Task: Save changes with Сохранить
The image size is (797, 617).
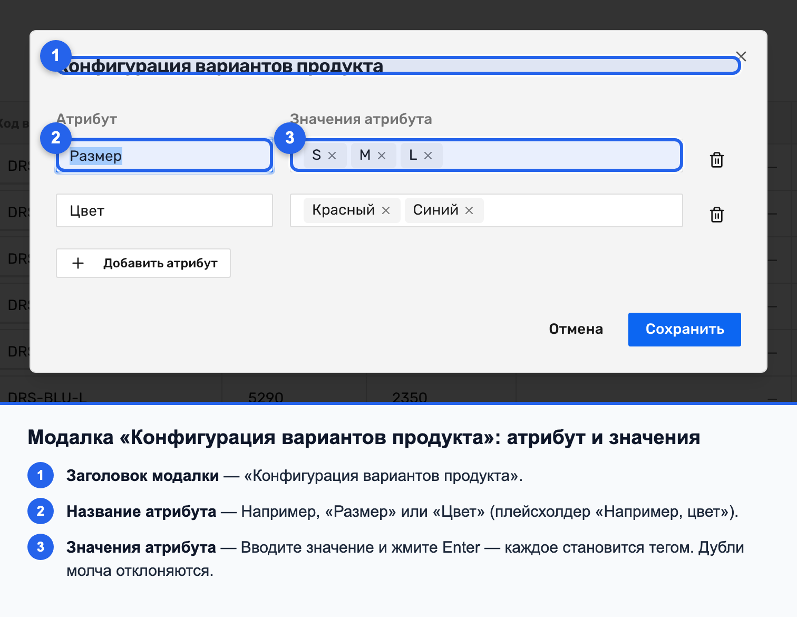Action: (685, 330)
